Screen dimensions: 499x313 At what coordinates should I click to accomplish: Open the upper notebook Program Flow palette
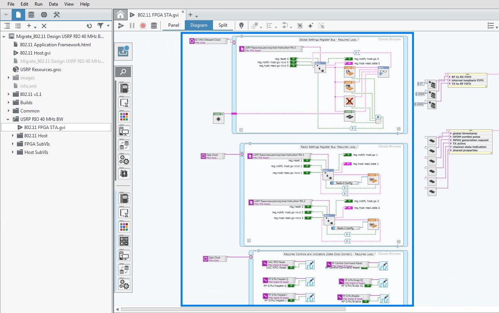coord(124,88)
